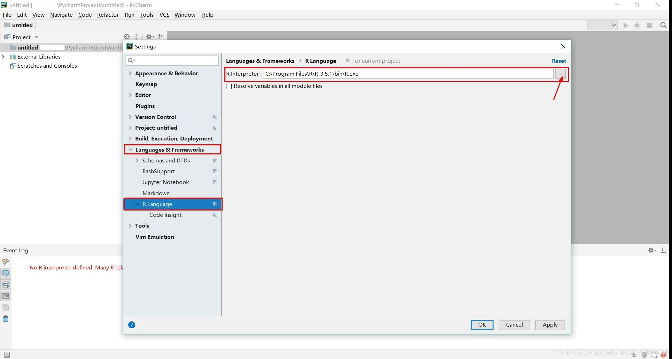
Task: Hide the Project panel with hide icon
Action: tap(161, 37)
